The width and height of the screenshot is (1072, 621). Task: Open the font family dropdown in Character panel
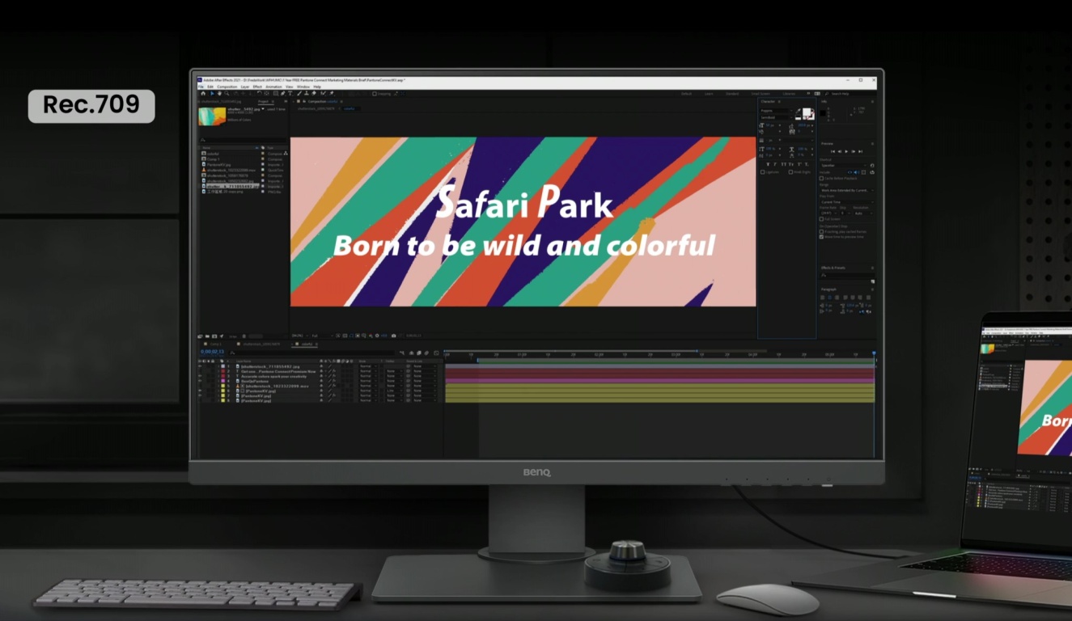(776, 111)
